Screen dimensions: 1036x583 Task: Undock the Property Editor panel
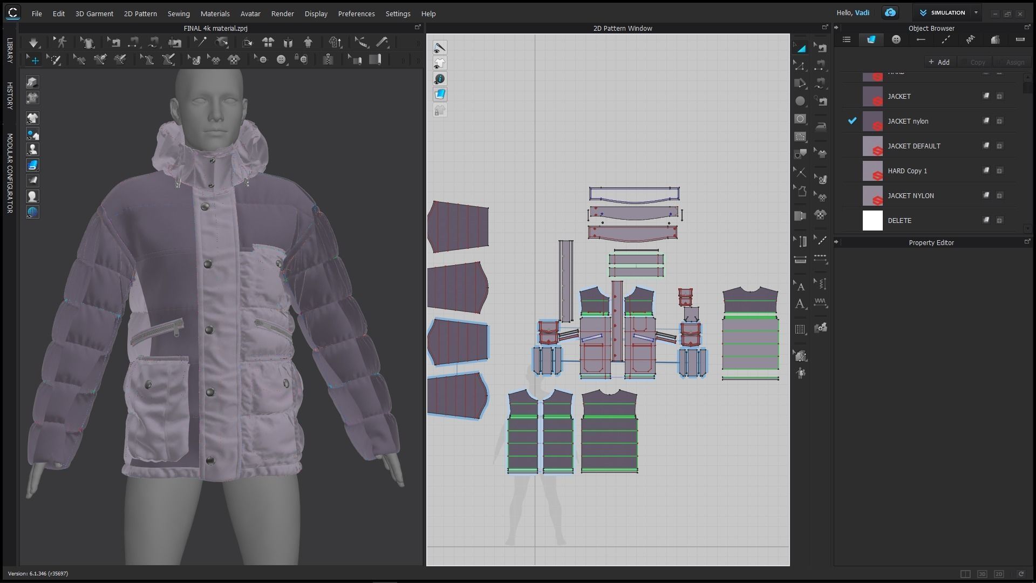[x=1027, y=241]
